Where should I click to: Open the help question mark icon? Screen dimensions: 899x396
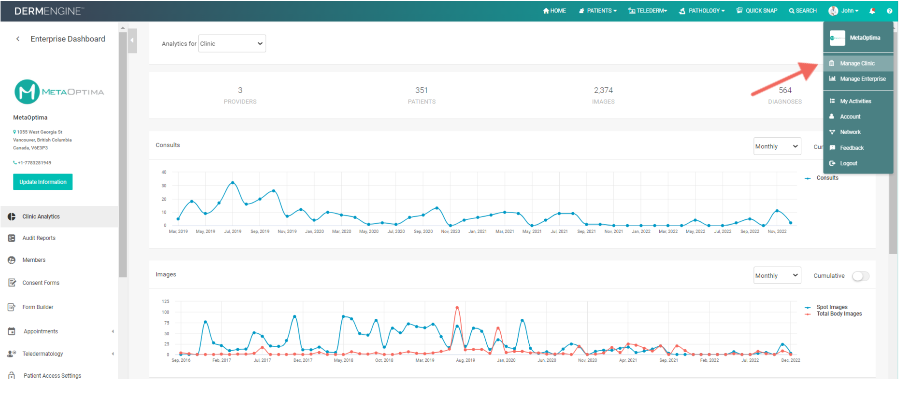889,11
